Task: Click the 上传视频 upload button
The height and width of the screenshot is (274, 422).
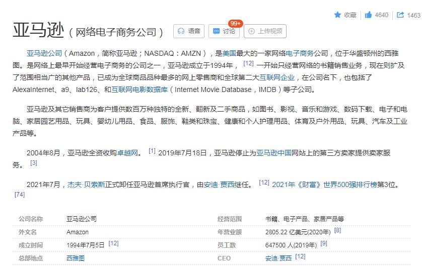Action: coord(265,31)
